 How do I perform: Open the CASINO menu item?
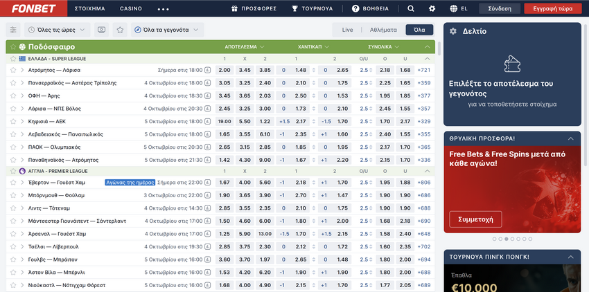tap(131, 9)
